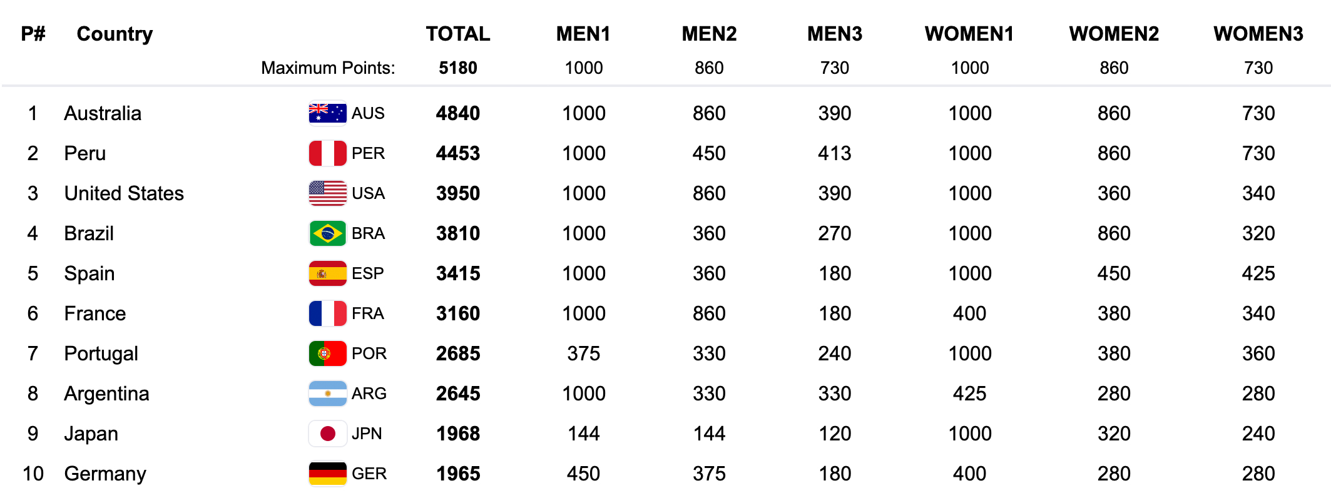Screen dimensions: 1331x498
Task: Click the France flag icon
Action: point(327,313)
